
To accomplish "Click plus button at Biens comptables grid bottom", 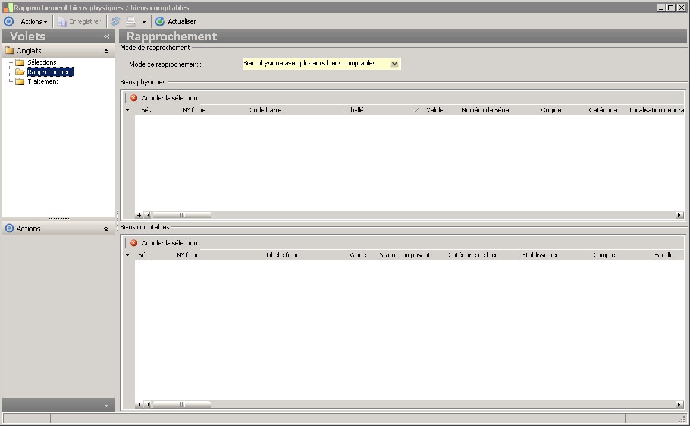I will [x=139, y=405].
